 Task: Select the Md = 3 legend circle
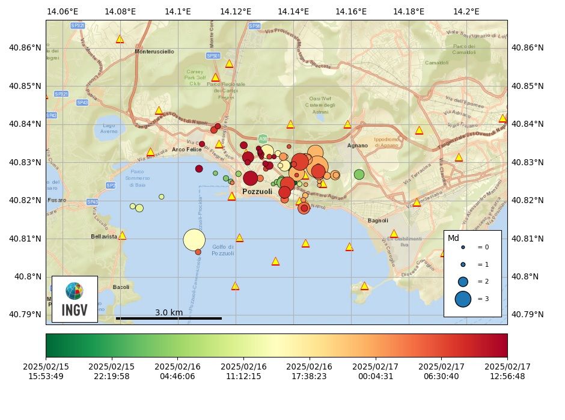463,299
